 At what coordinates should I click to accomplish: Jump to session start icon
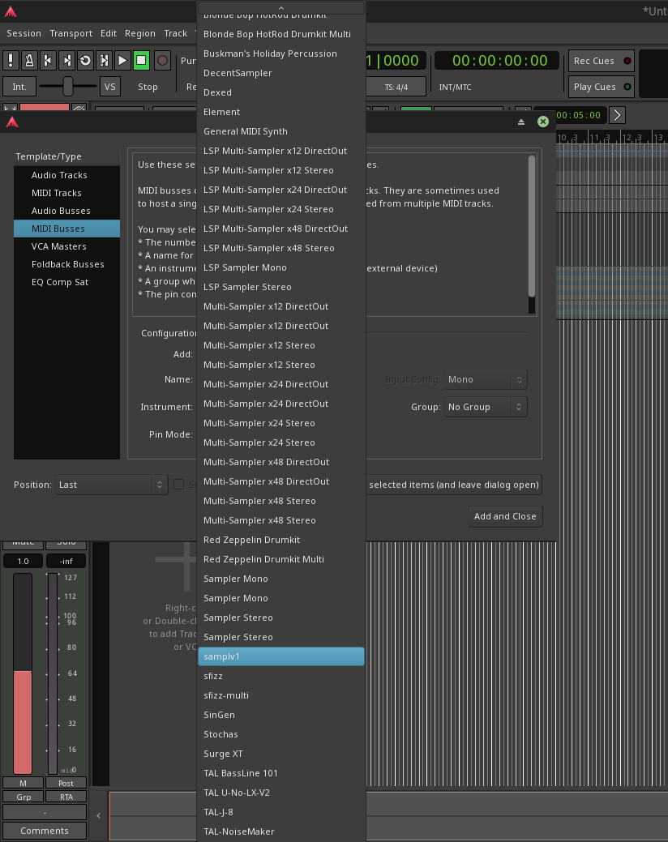point(48,61)
